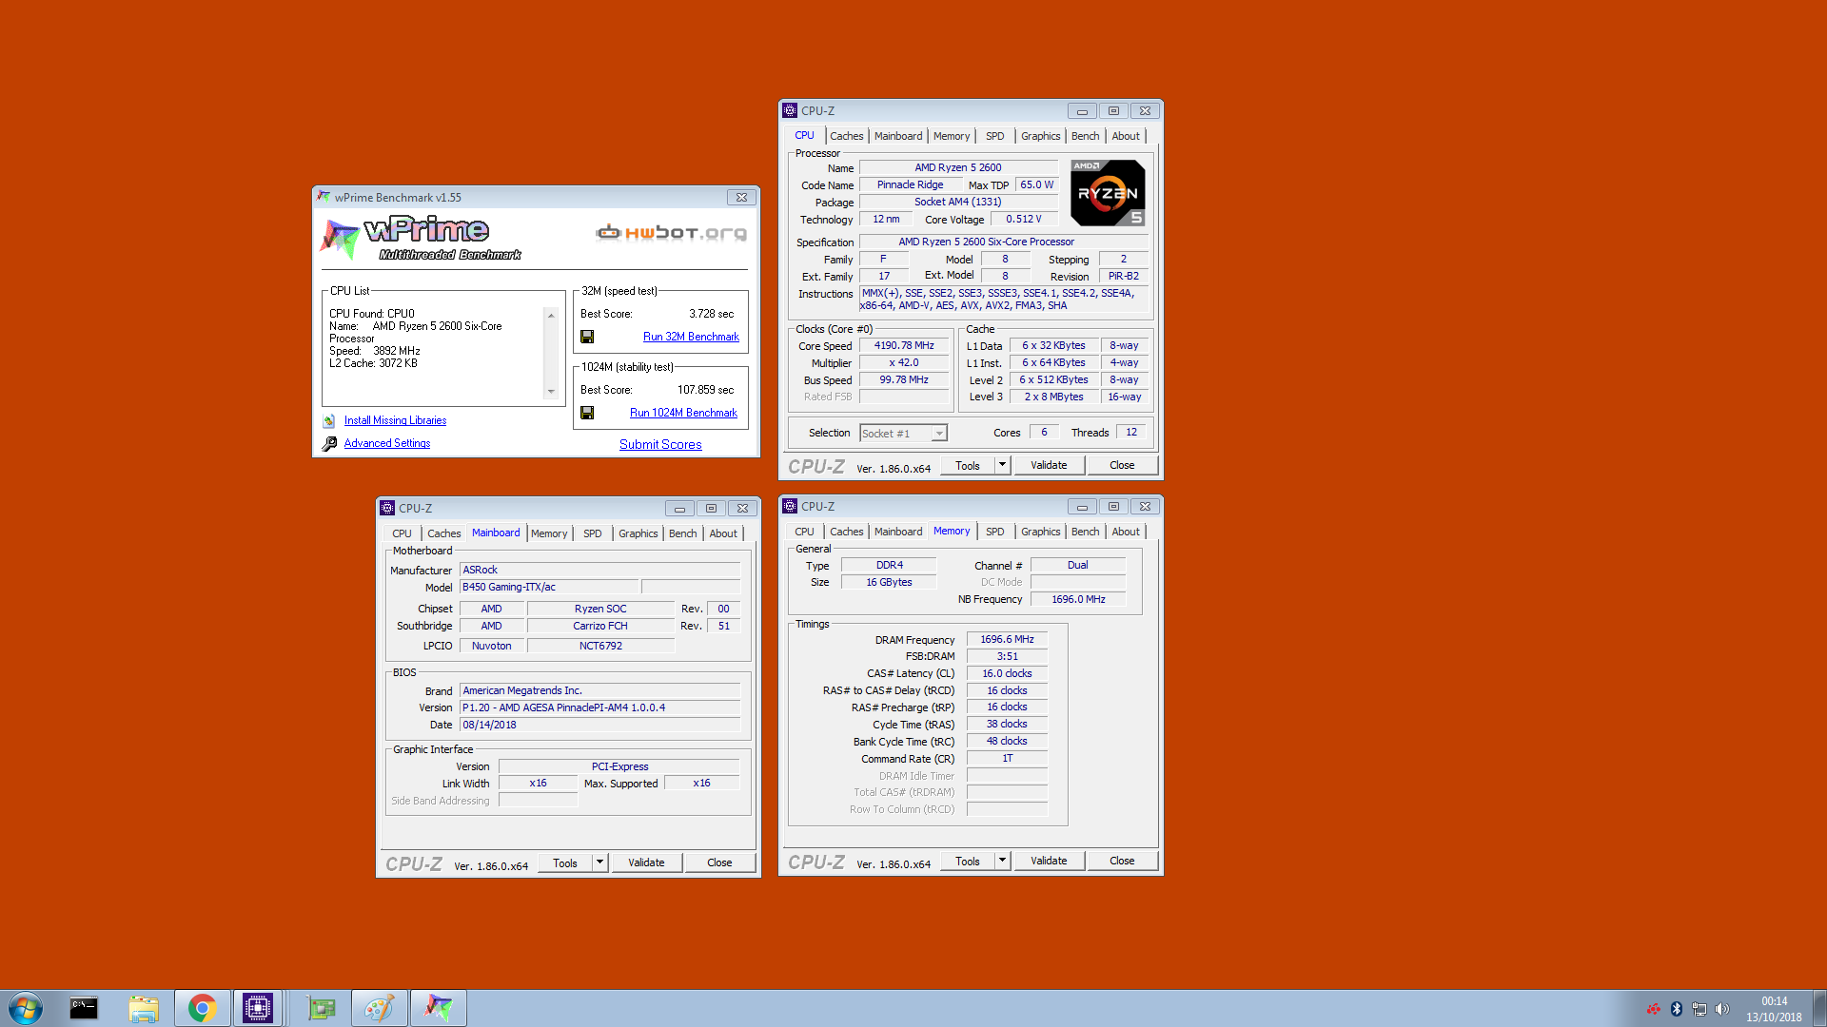Switch to CPU tab in Memory CPU-Z window
This screenshot has width=1827, height=1027.
tap(804, 532)
